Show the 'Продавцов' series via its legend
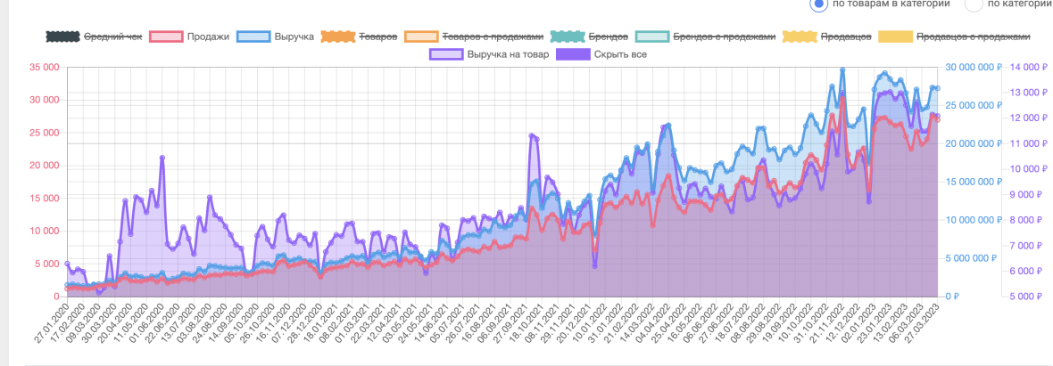Image resolution: width=1053 pixels, height=366 pixels. 827,37
